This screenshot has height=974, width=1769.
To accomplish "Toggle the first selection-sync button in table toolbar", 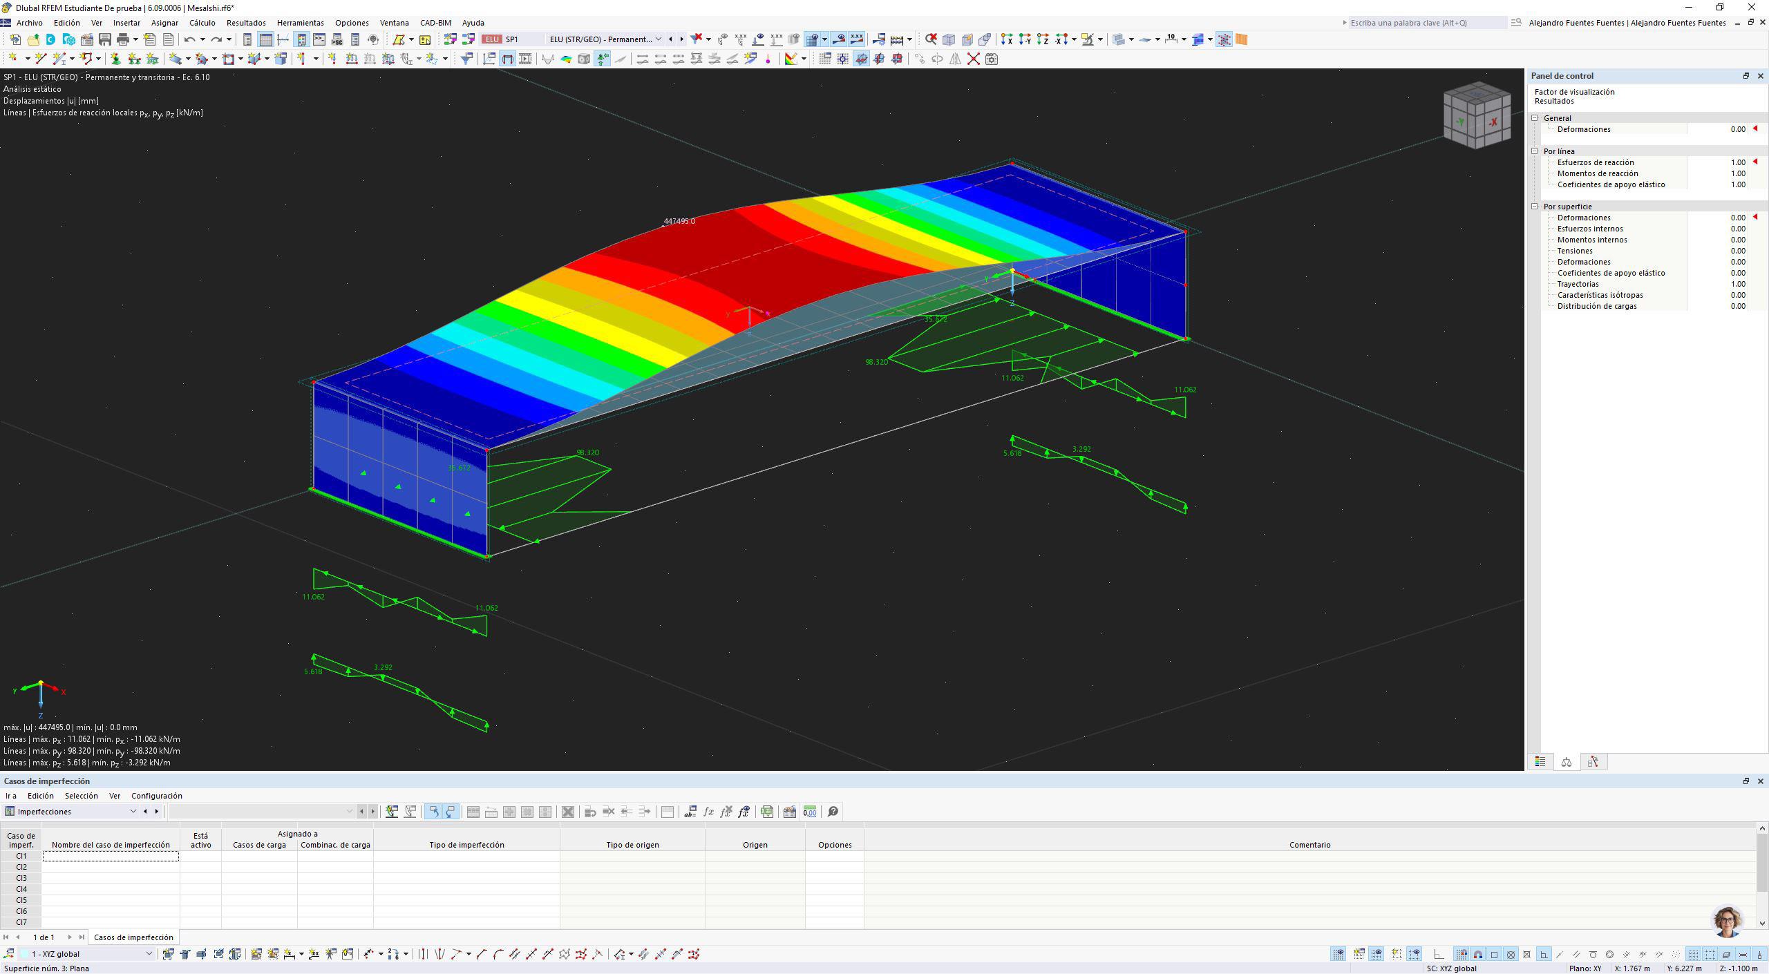I will pos(433,812).
